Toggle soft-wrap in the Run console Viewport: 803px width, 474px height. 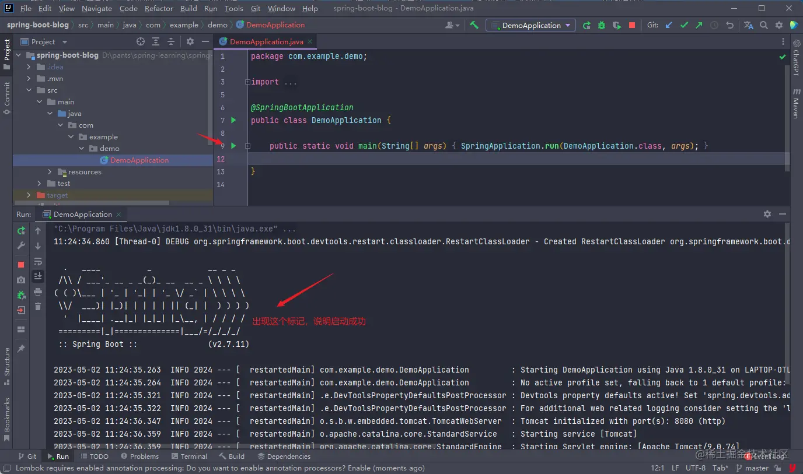pos(38,261)
